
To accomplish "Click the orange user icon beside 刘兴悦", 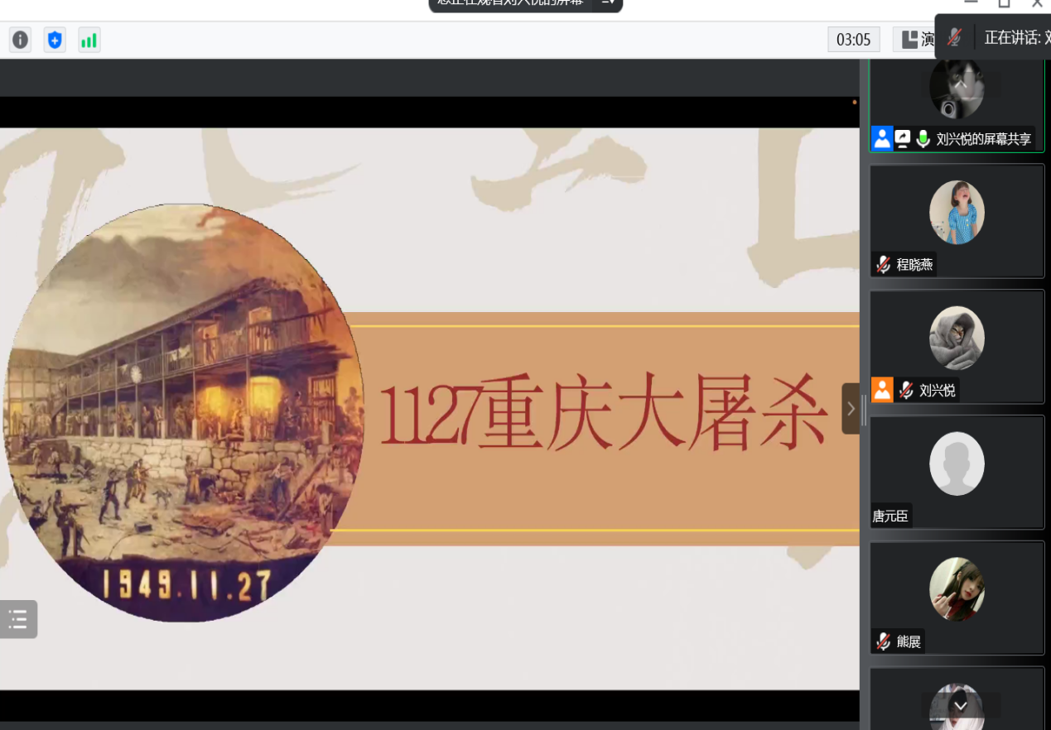I will 882,390.
